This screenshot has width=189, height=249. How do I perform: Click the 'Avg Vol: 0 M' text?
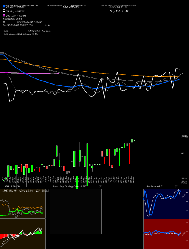click(x=119, y=7)
